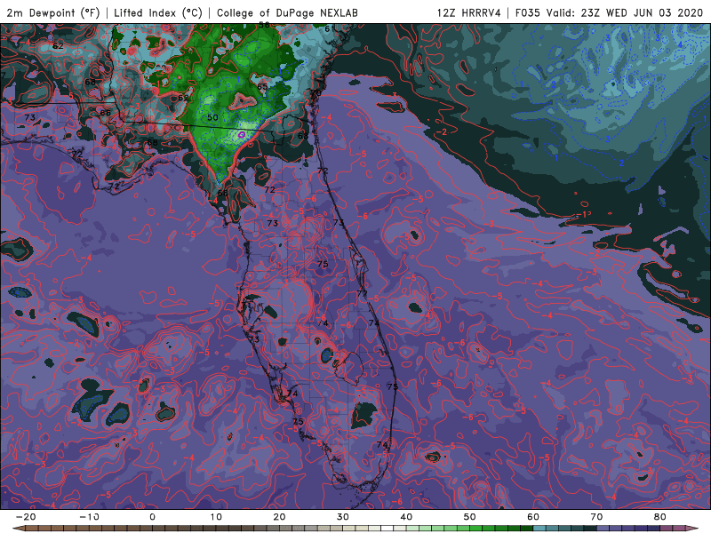The image size is (711, 533).
Task: Click the '12Z HRRRV4' model run label
Action: click(469, 12)
